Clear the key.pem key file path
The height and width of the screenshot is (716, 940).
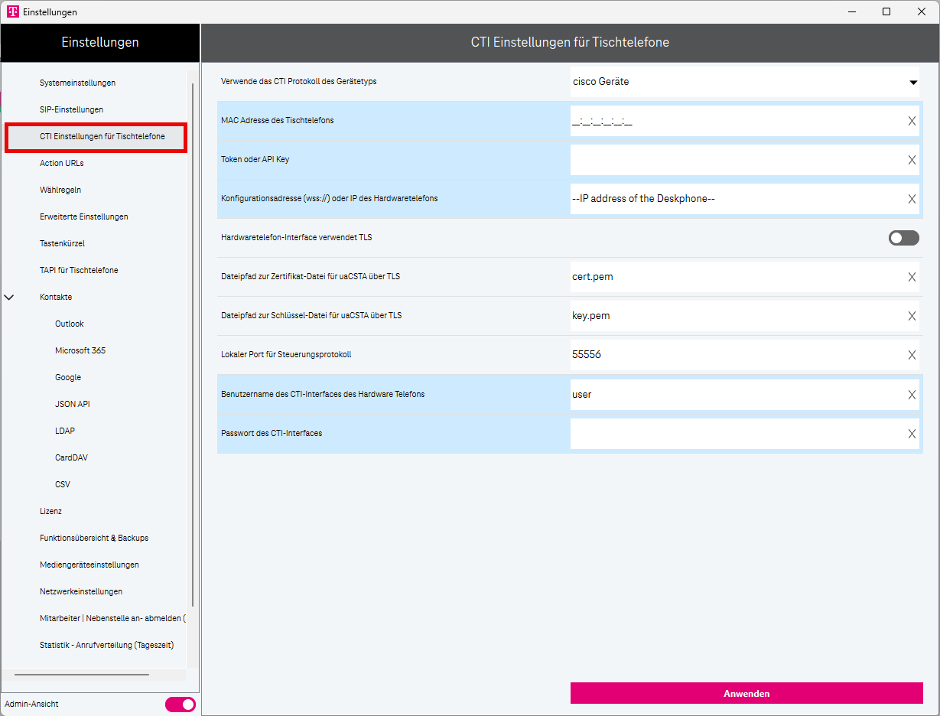tap(912, 316)
